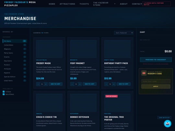Add Foxy Magnet to cart

[x=89, y=84]
